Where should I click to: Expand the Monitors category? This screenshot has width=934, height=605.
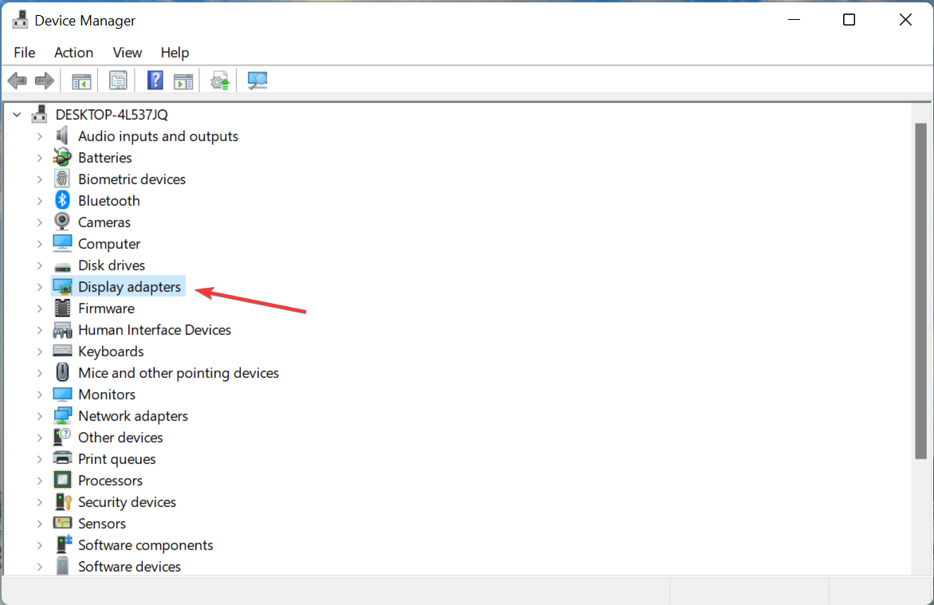click(x=39, y=395)
